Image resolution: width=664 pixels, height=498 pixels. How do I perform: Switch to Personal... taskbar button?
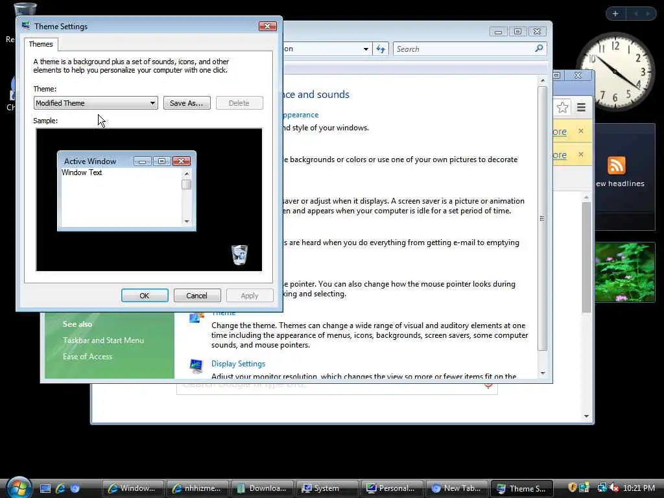[392, 488]
